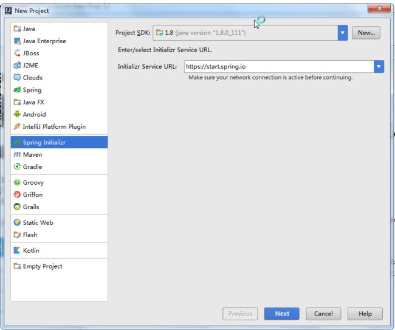Image resolution: width=395 pixels, height=330 pixels.
Task: Select Kotlin project type
Action: (x=59, y=250)
